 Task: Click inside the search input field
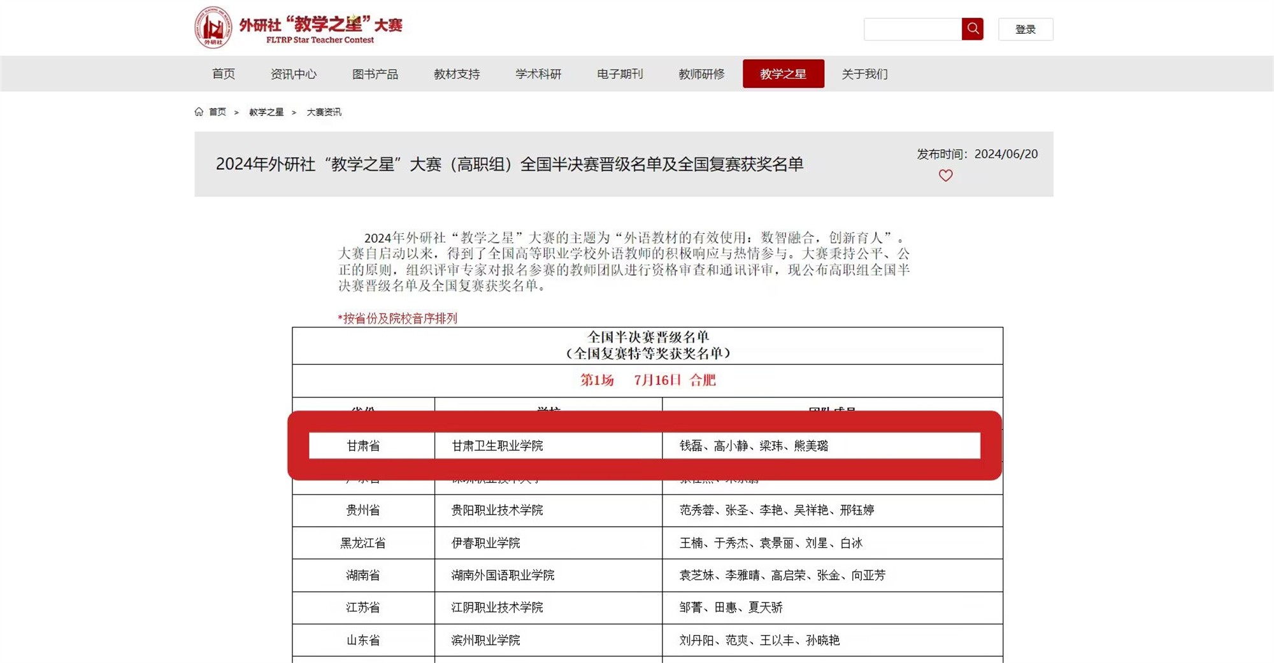tap(911, 29)
